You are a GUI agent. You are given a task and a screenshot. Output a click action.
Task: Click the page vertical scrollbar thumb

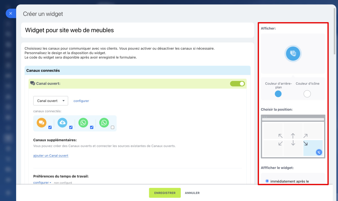335,31
